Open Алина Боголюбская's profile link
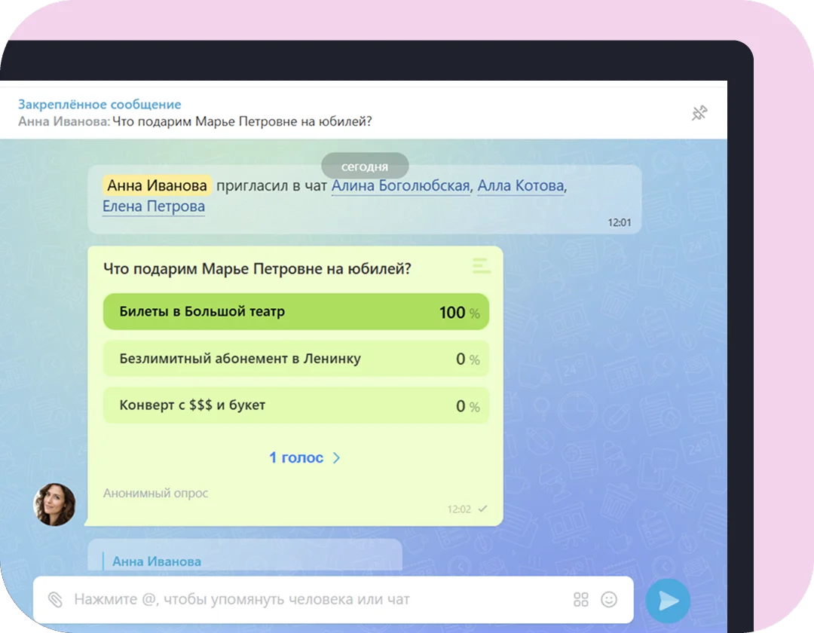This screenshot has height=633, width=814. point(400,185)
